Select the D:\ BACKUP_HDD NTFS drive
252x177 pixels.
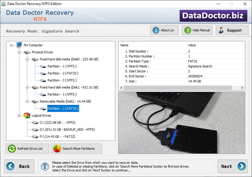coord(67,130)
